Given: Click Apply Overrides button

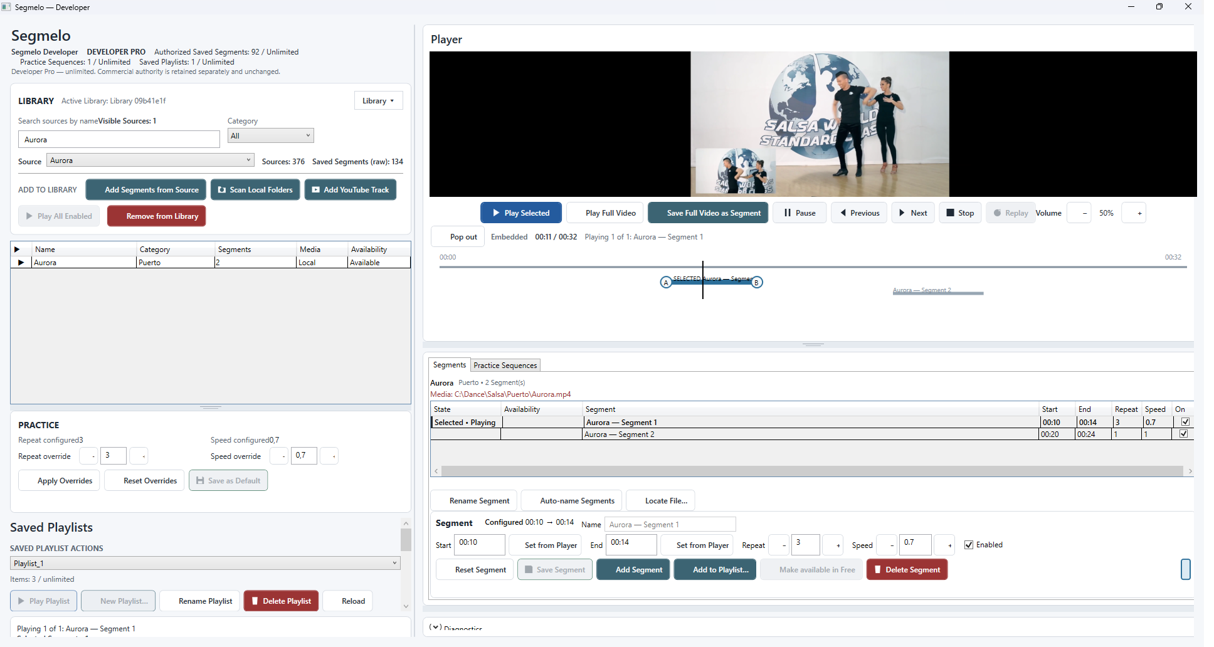Looking at the screenshot, I should coord(59,481).
